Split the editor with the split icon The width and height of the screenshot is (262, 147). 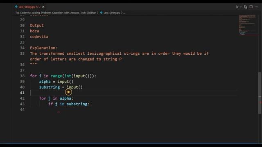pyautogui.click(x=251, y=7)
